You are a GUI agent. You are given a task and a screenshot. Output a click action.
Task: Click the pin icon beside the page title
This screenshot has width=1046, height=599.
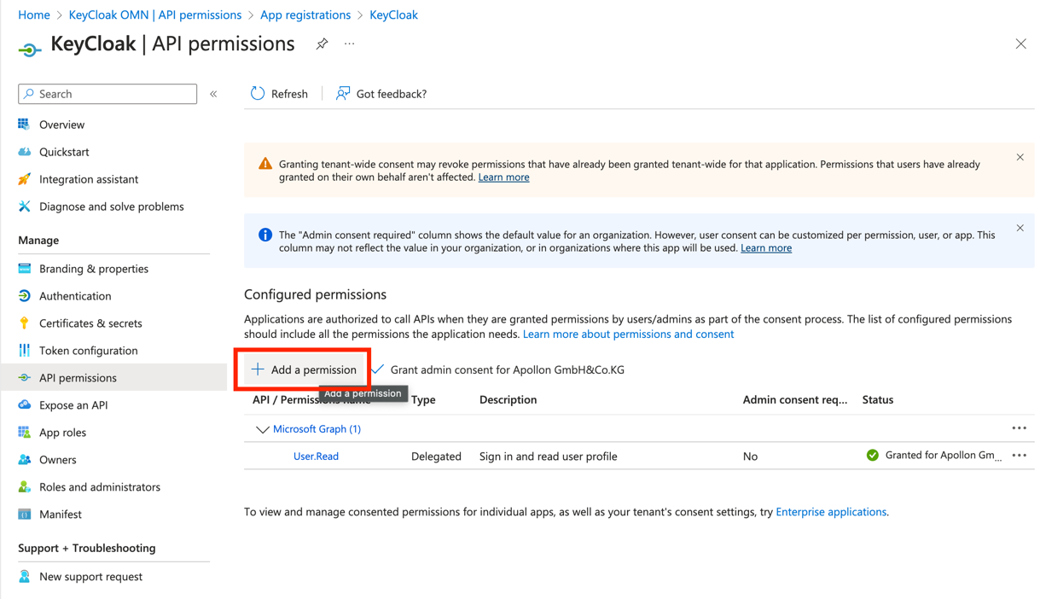point(322,44)
